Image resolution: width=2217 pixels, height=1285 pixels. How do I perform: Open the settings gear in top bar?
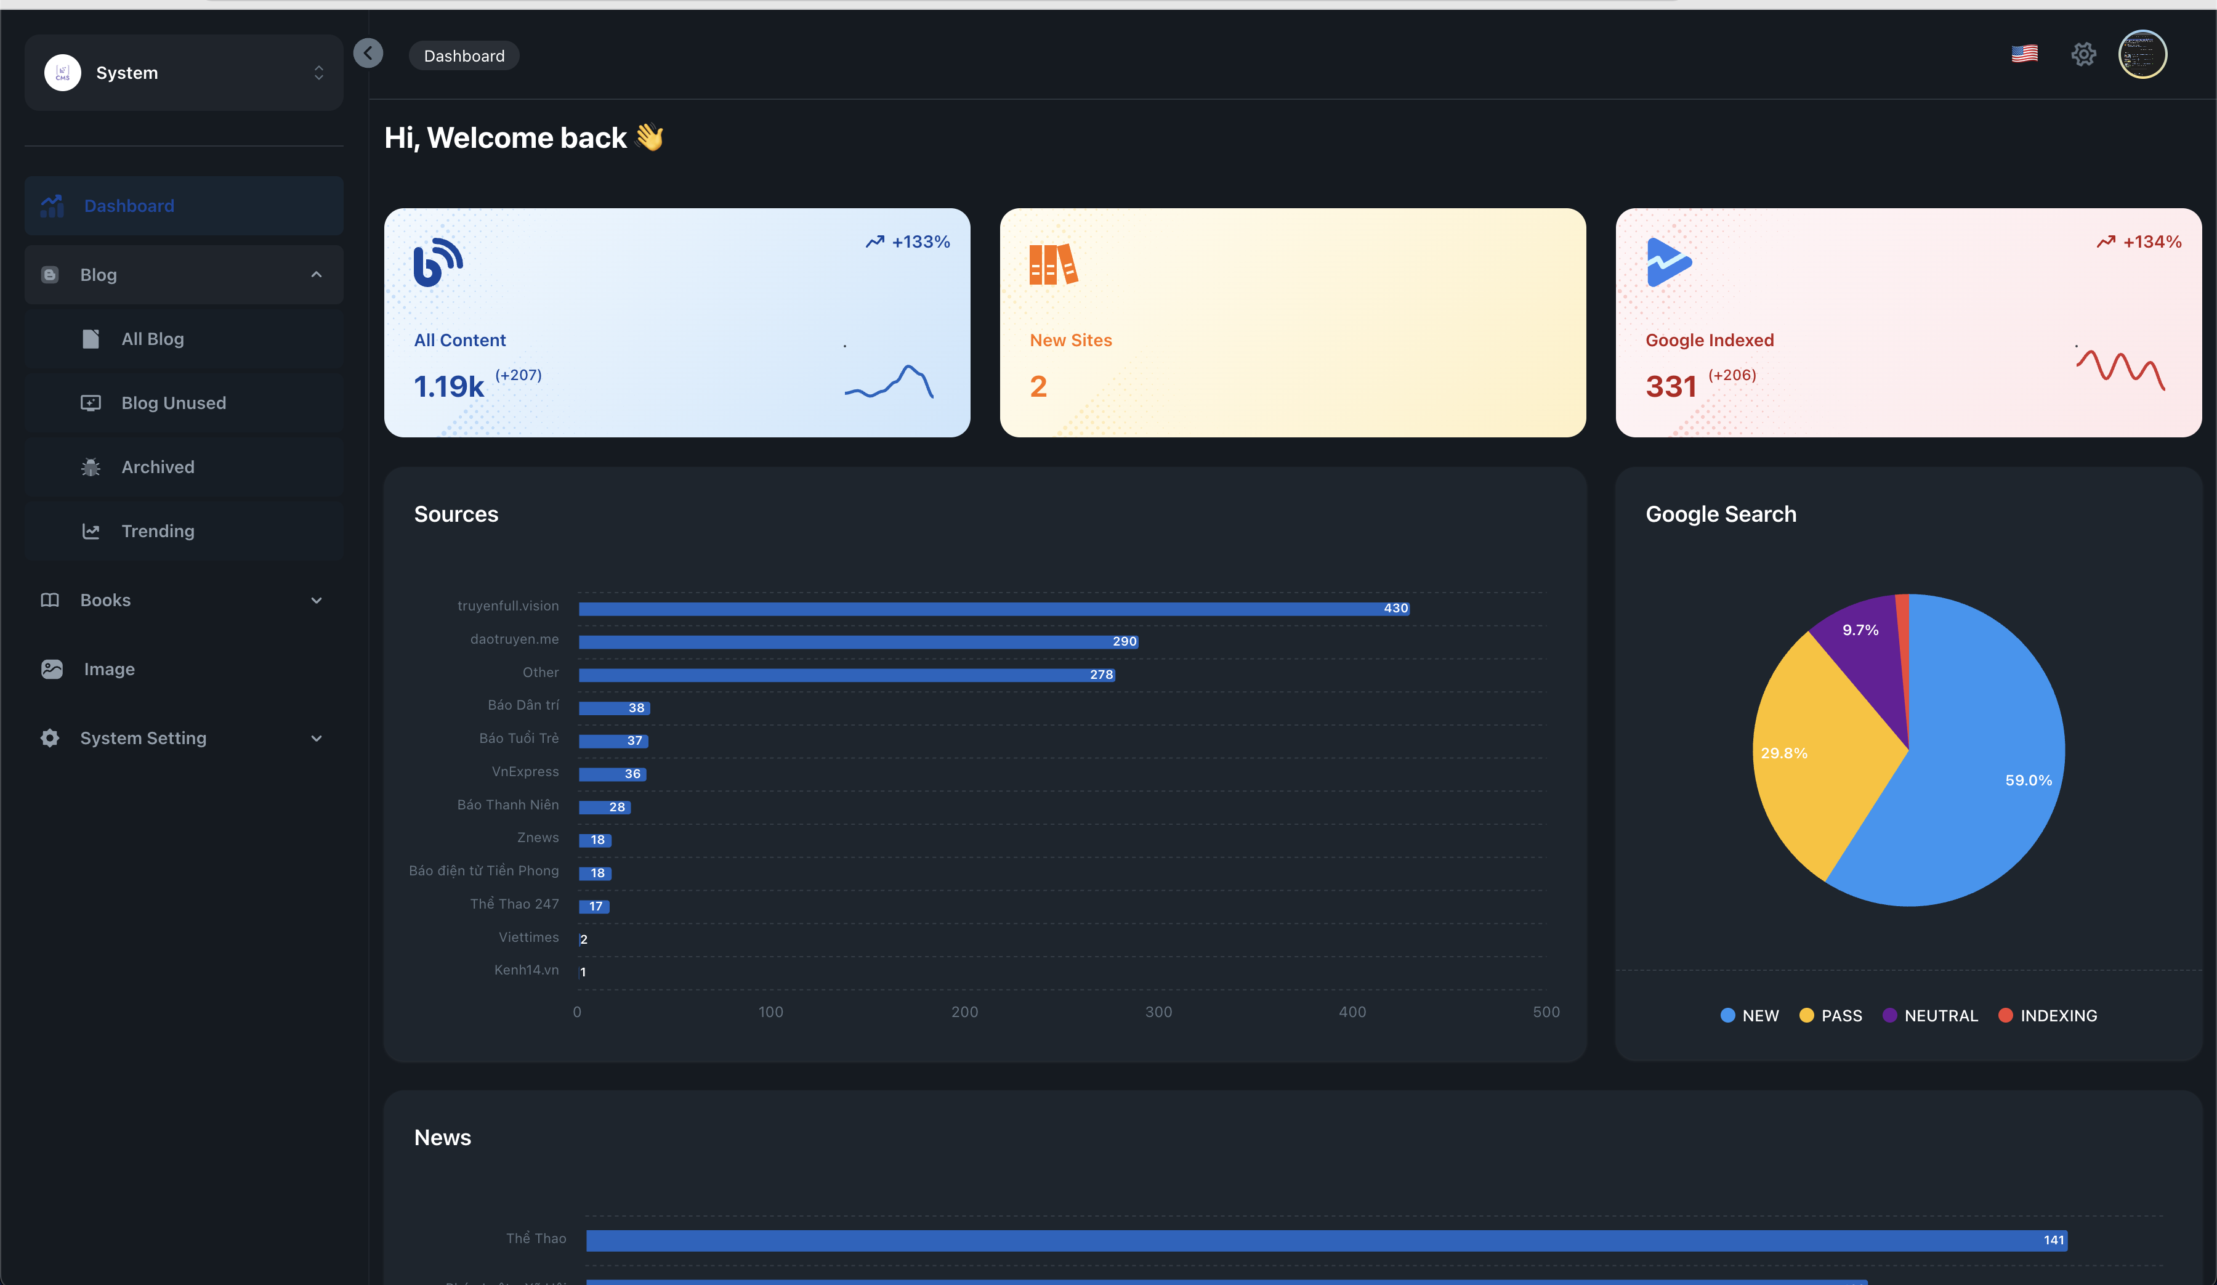(2083, 54)
